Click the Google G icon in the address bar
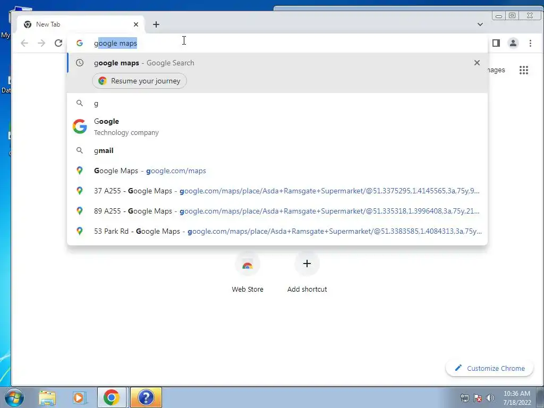 (x=80, y=43)
